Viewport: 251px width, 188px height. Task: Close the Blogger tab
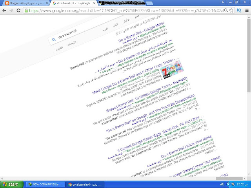click(x=47, y=3)
